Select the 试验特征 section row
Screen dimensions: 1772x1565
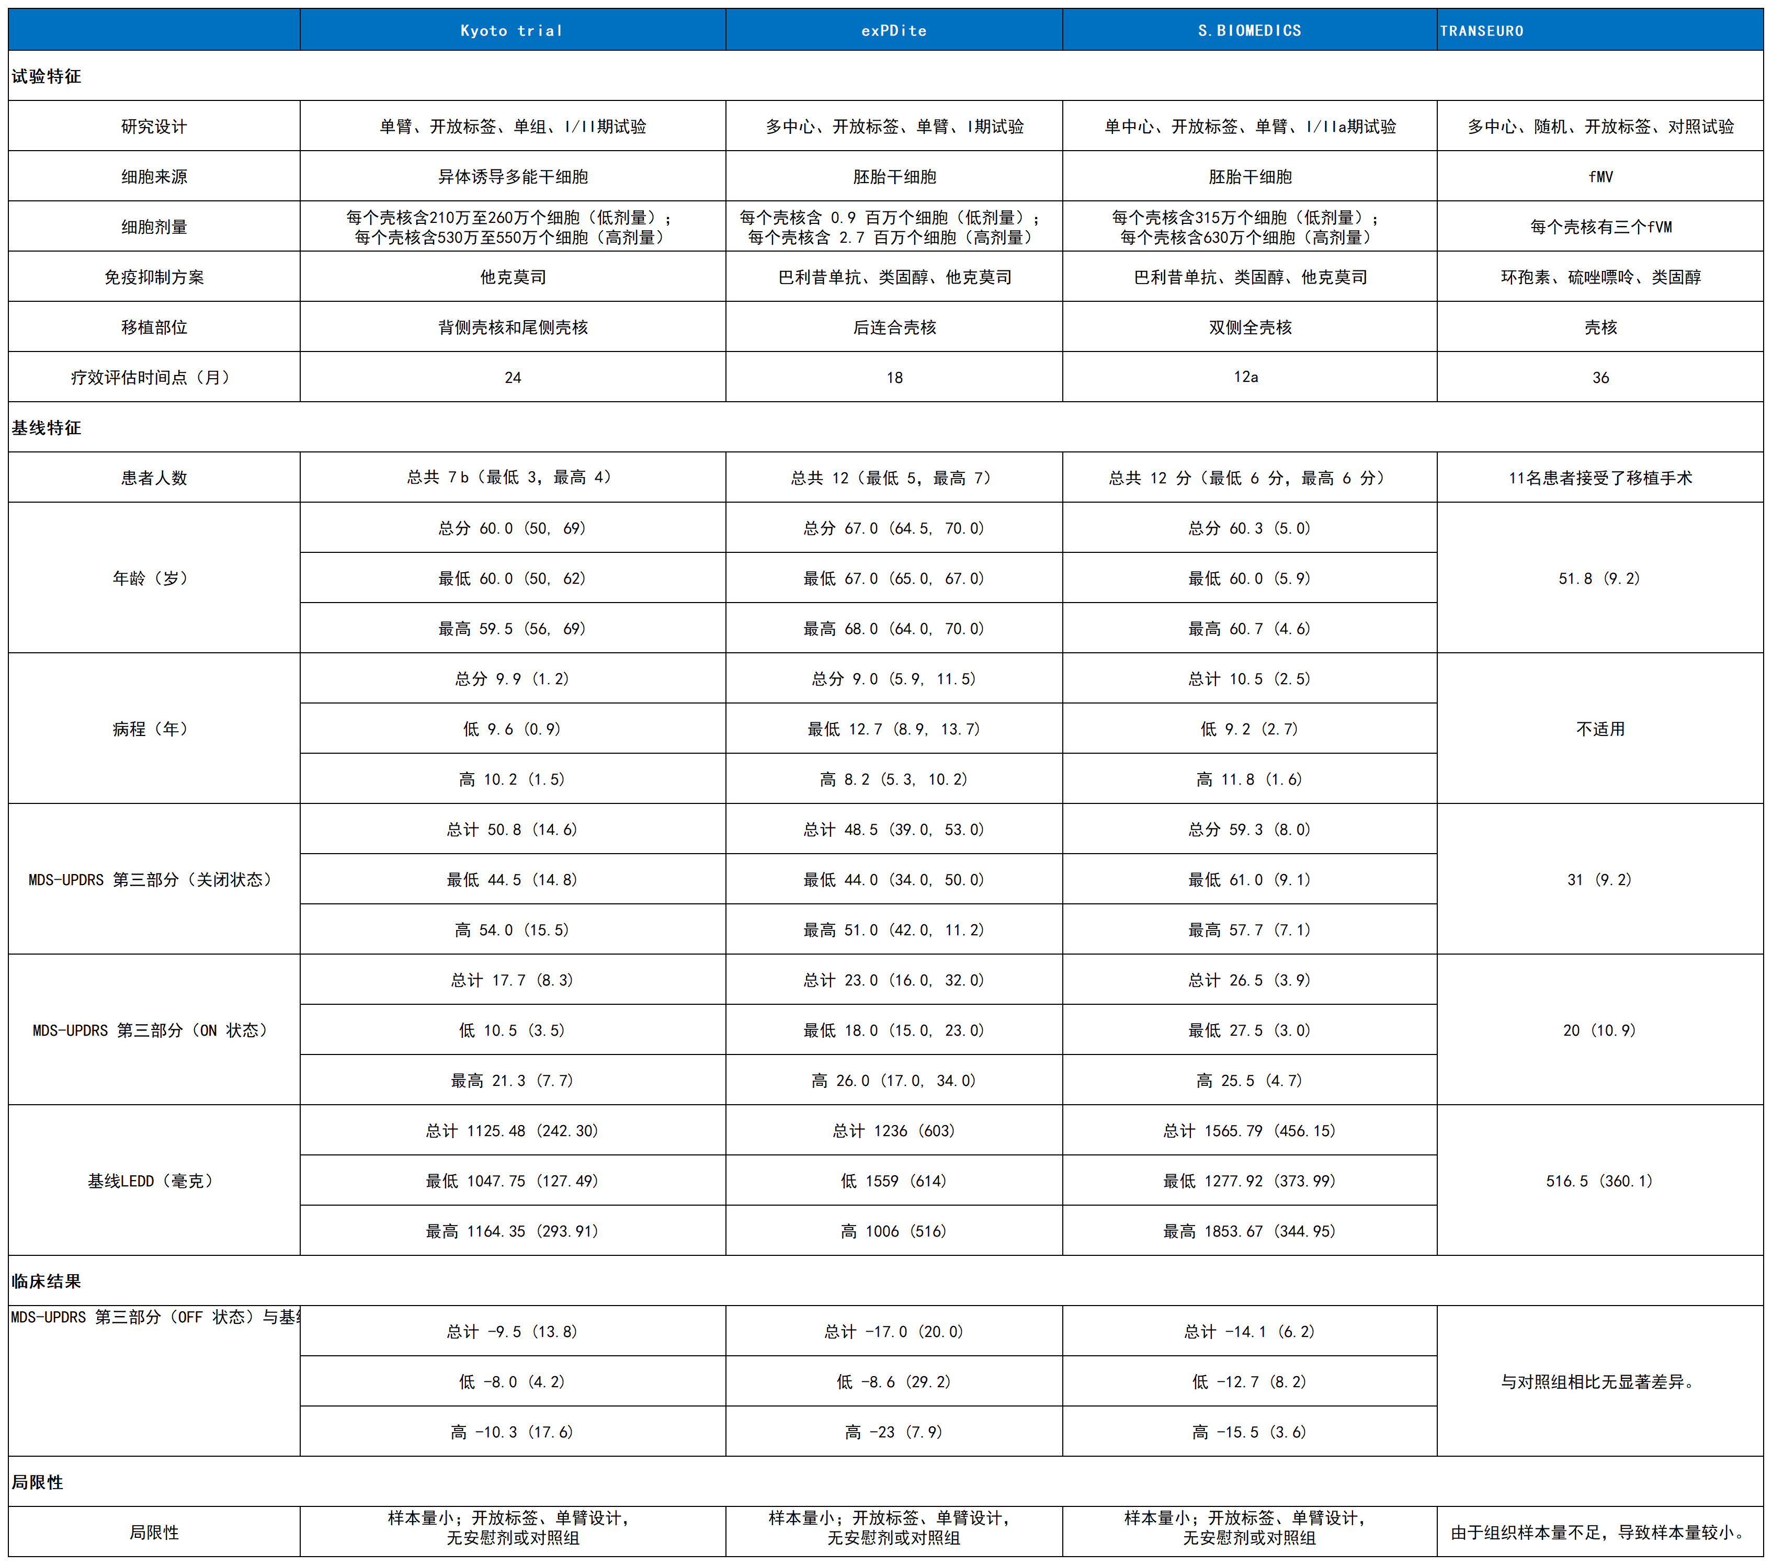tap(885, 76)
